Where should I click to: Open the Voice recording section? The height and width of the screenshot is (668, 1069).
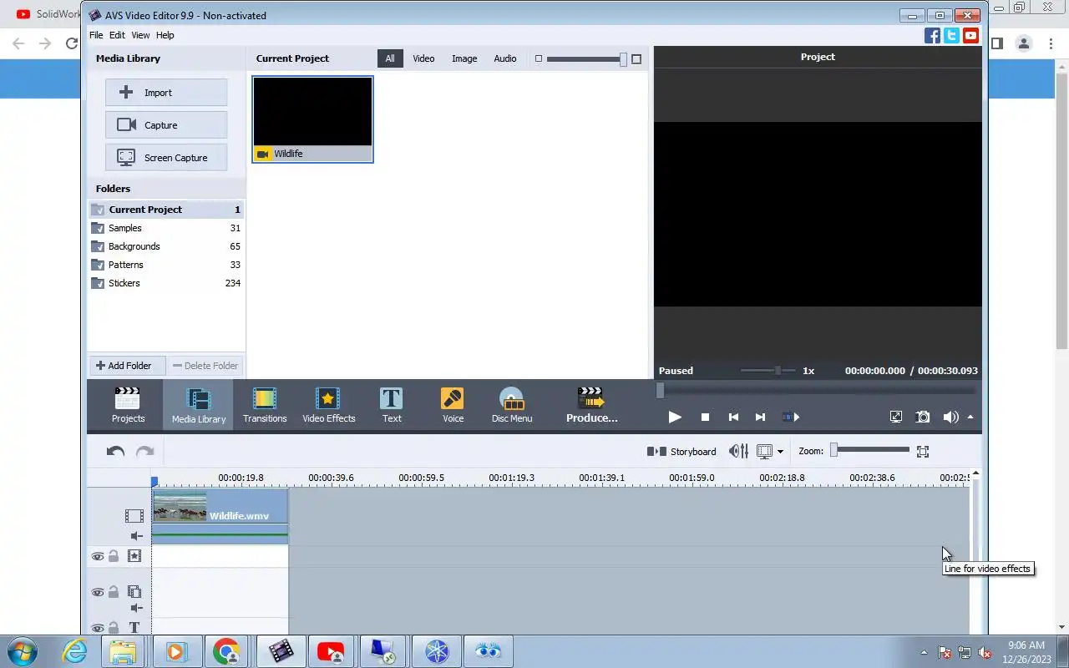click(453, 405)
